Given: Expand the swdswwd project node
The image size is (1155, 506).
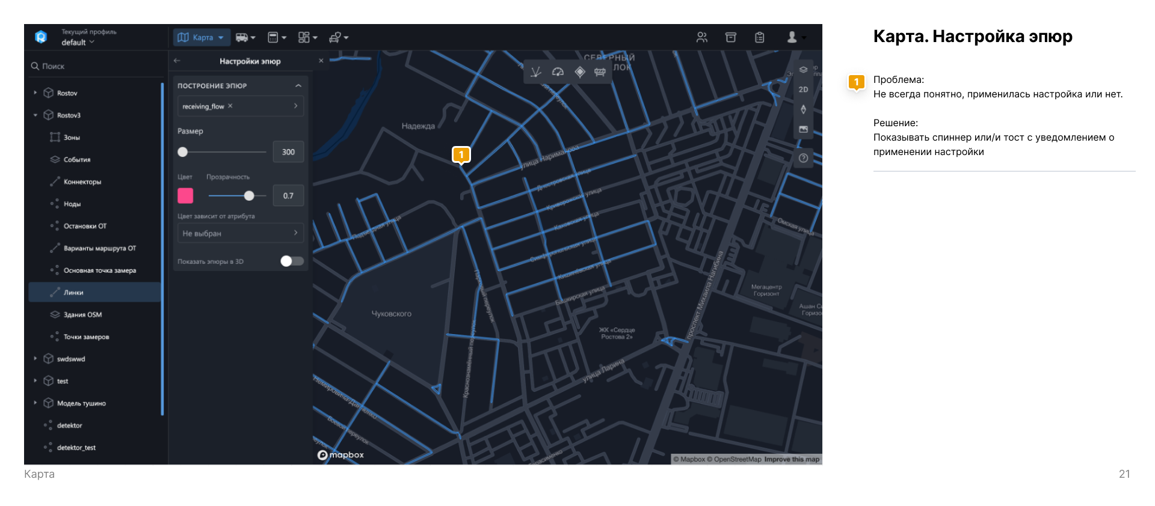Looking at the screenshot, I should 35,359.
